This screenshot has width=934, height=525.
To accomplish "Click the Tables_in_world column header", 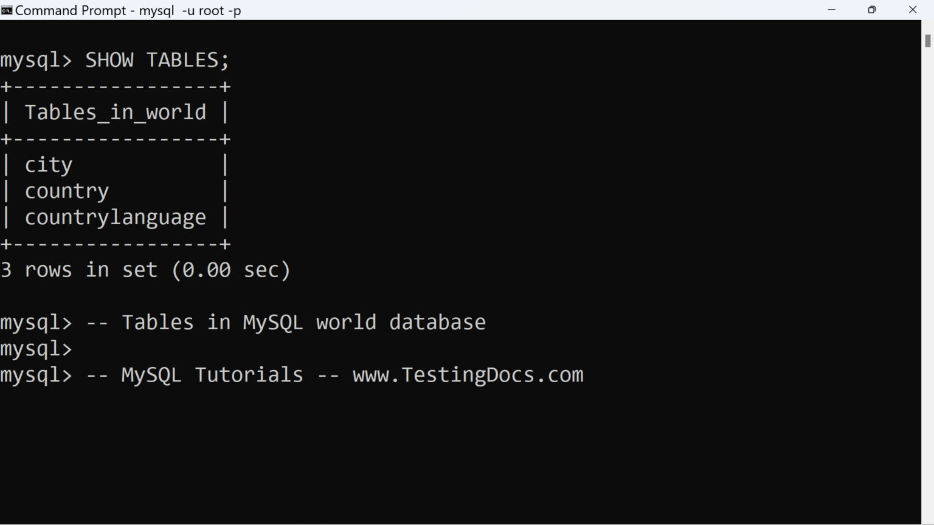I will 116,112.
